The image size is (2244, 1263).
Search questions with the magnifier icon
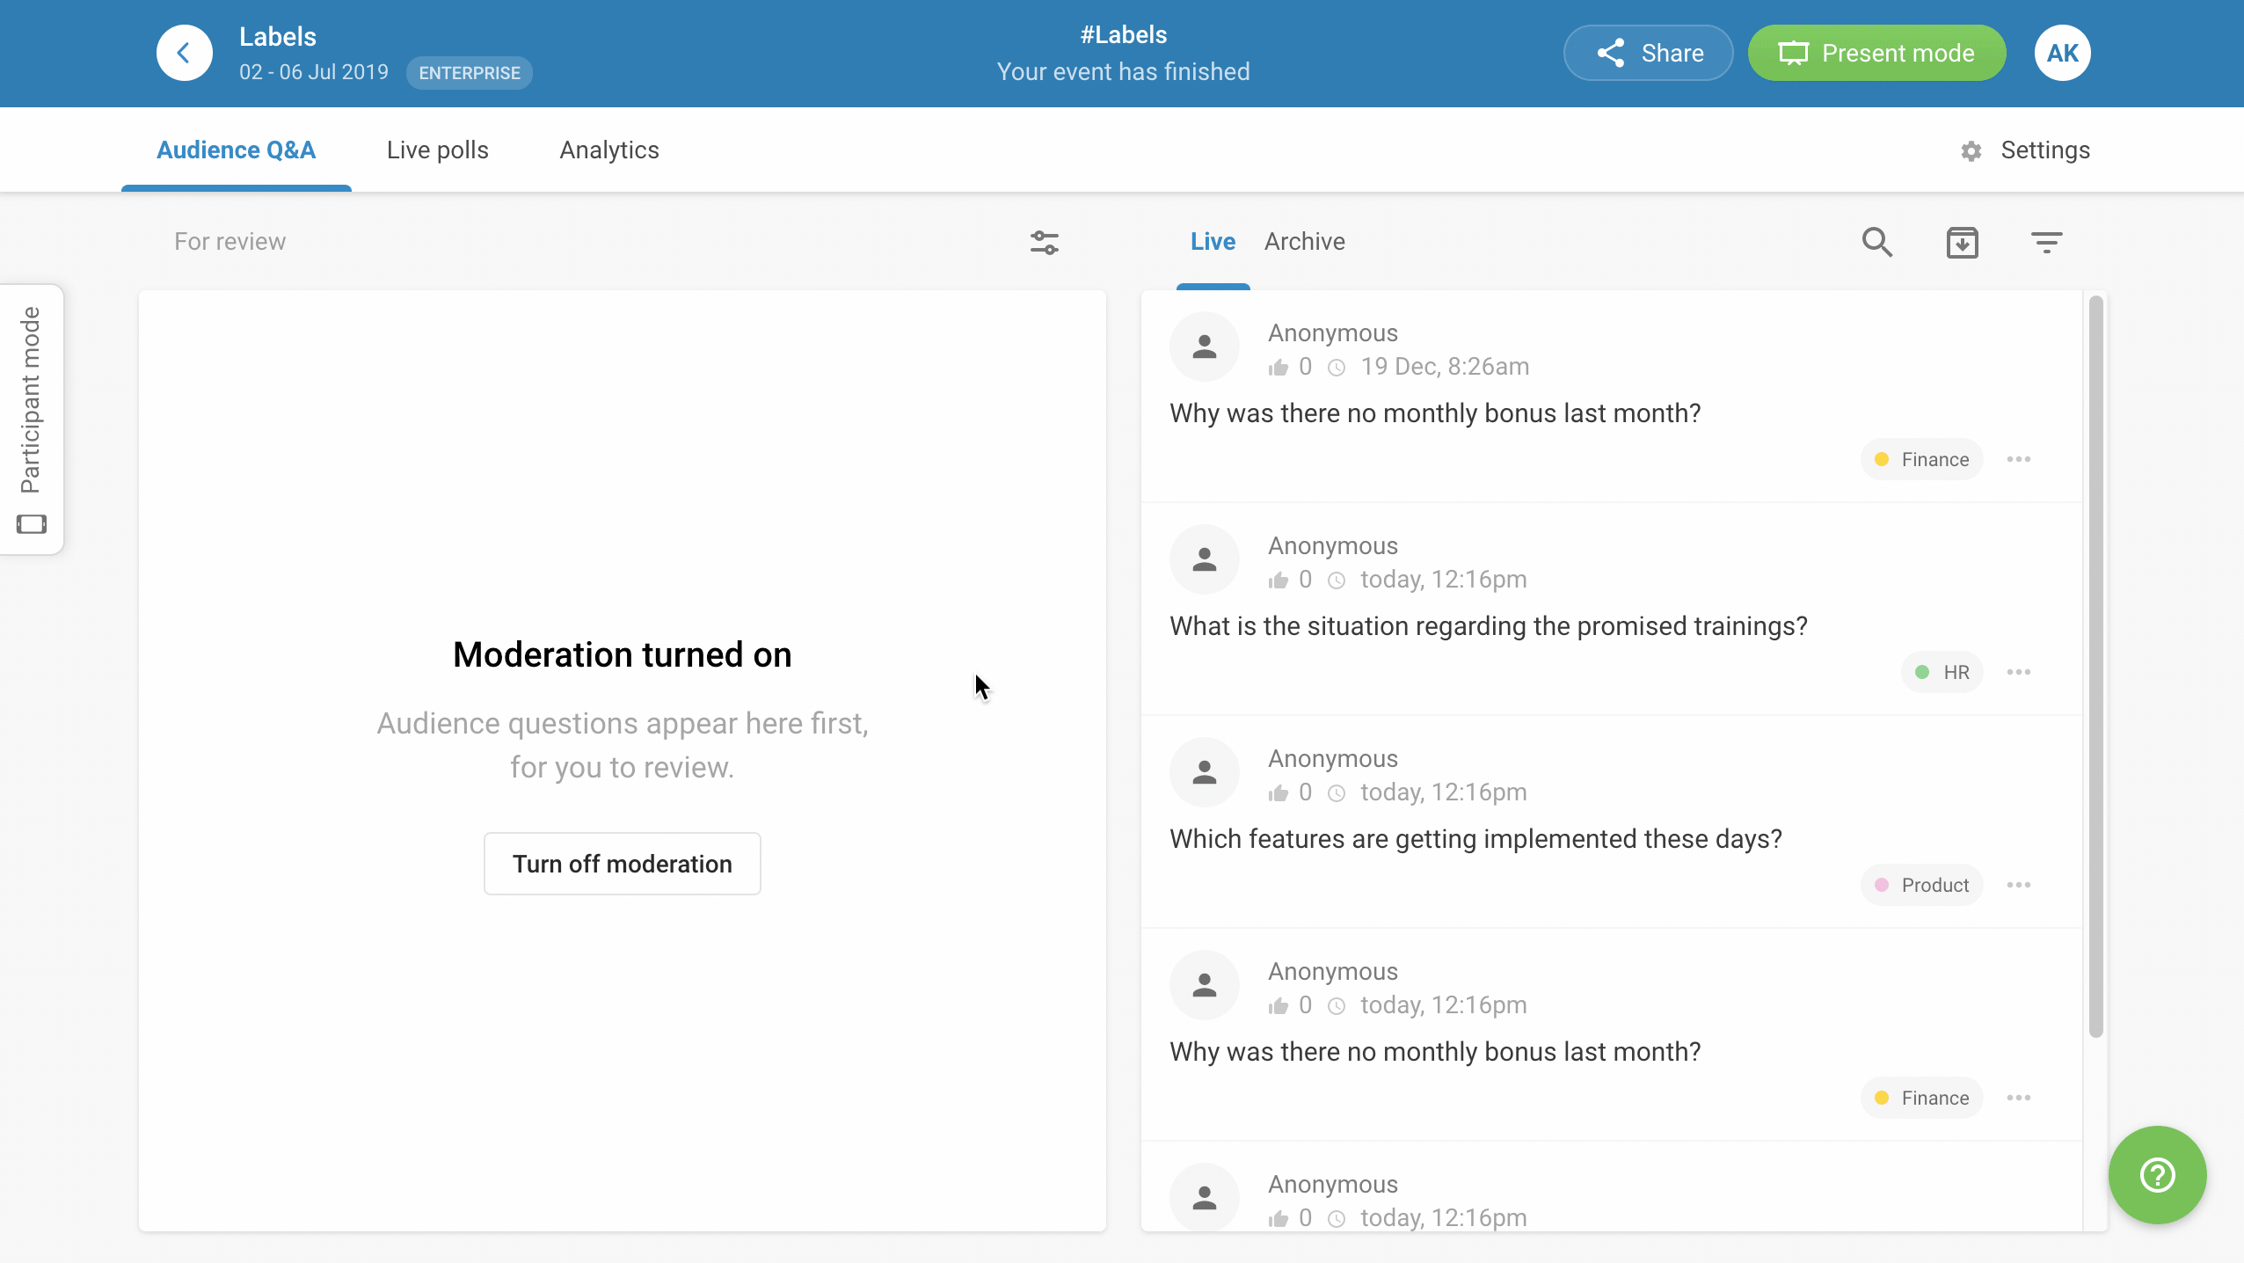(x=1877, y=242)
